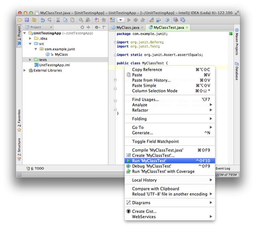Select Create Gist… menu item
The width and height of the screenshot is (256, 226).
click(x=170, y=211)
